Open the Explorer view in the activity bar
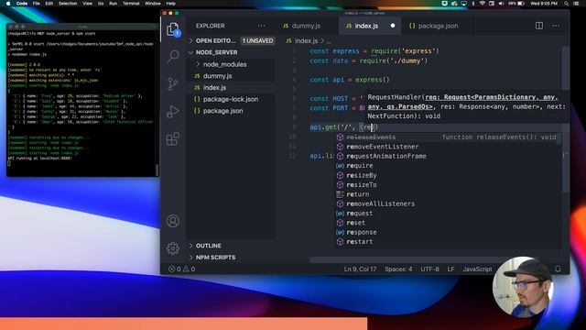Viewport: 586px width, 330px height. [x=173, y=29]
